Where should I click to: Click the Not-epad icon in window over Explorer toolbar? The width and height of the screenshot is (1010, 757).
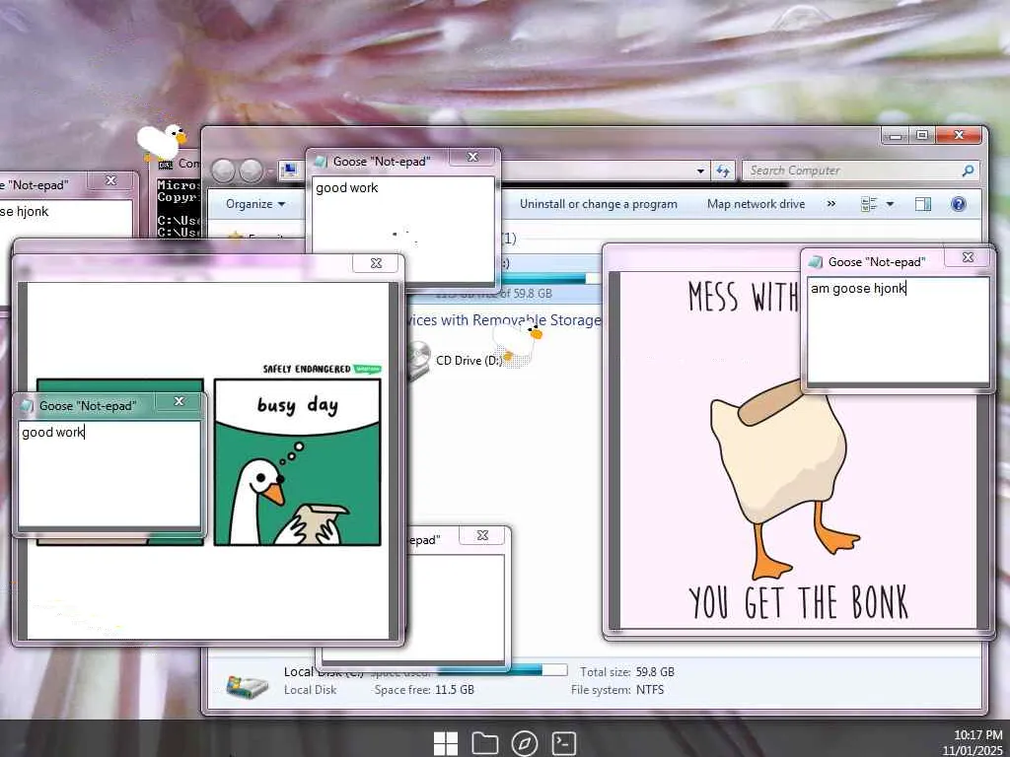(321, 162)
